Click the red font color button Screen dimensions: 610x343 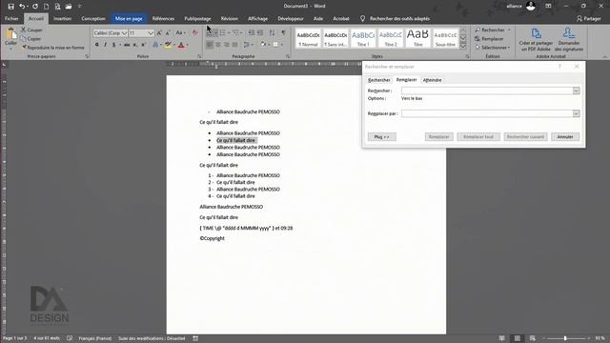181,45
